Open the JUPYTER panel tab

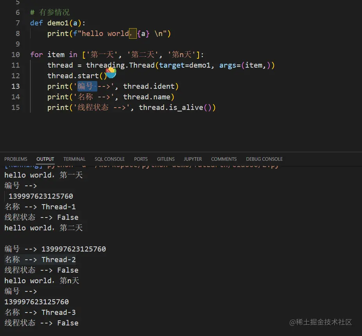[x=193, y=159]
